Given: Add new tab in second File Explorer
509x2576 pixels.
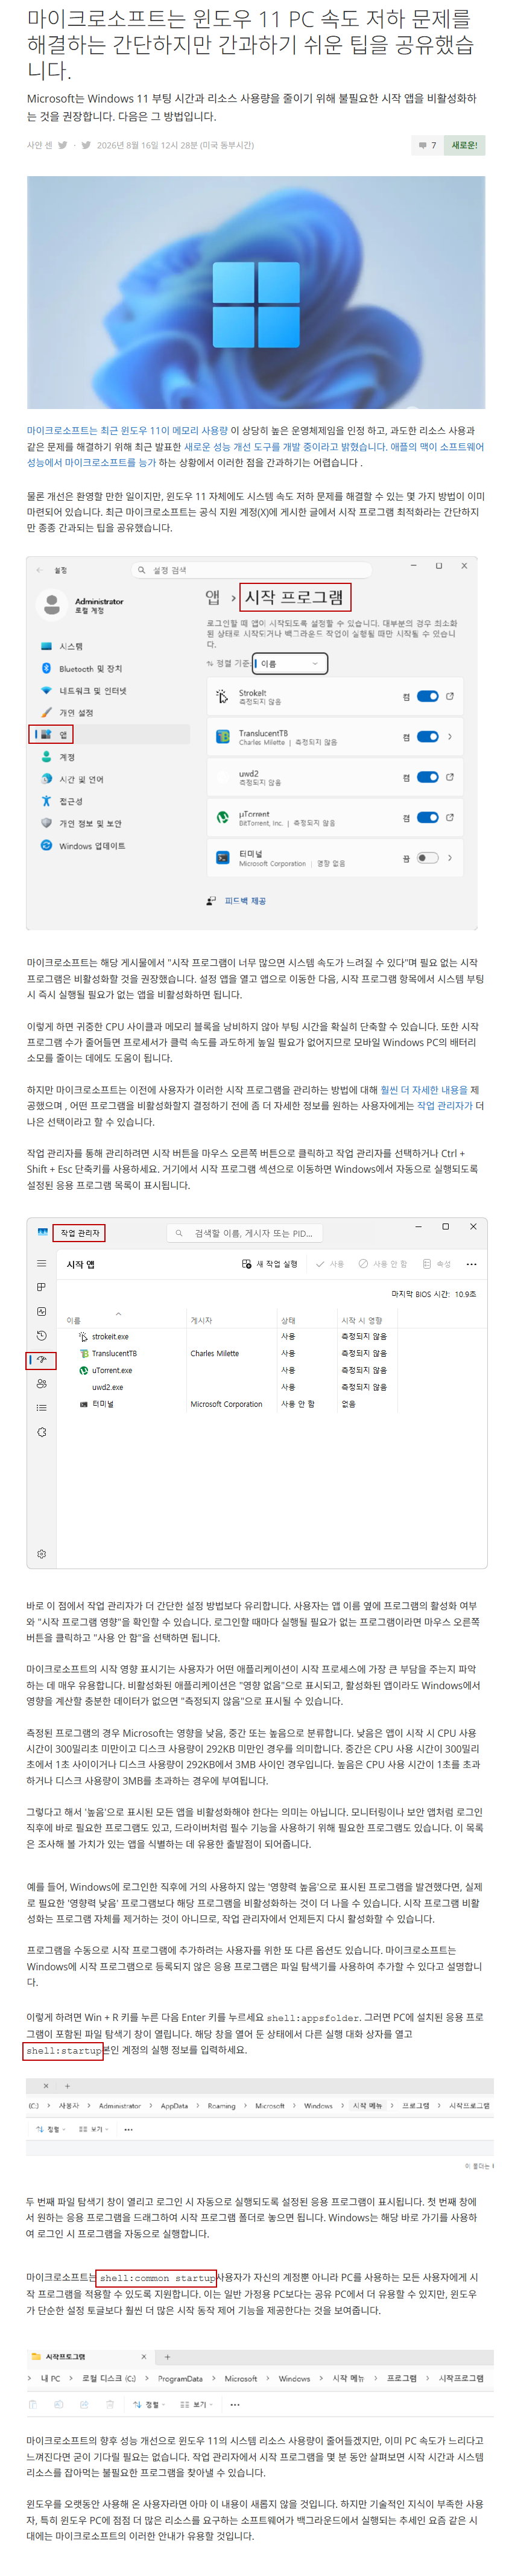Looking at the screenshot, I should (x=167, y=2356).
